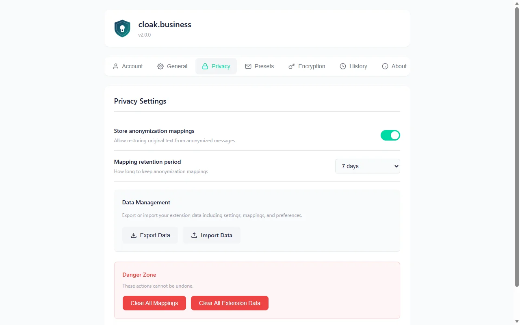Open the Encryption tab
The height and width of the screenshot is (325, 520).
307,66
